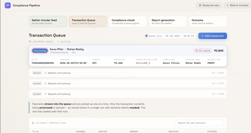Select the Transaction Queue step tab
Viewport: 251px width, 133px height.
[88, 21]
